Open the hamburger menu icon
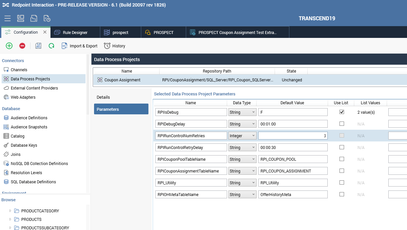Screen dimensions: 407x230 pos(8,18)
